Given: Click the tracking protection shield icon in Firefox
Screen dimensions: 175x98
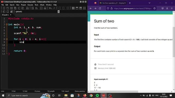Looking at the screenshot, I should [108, 8].
